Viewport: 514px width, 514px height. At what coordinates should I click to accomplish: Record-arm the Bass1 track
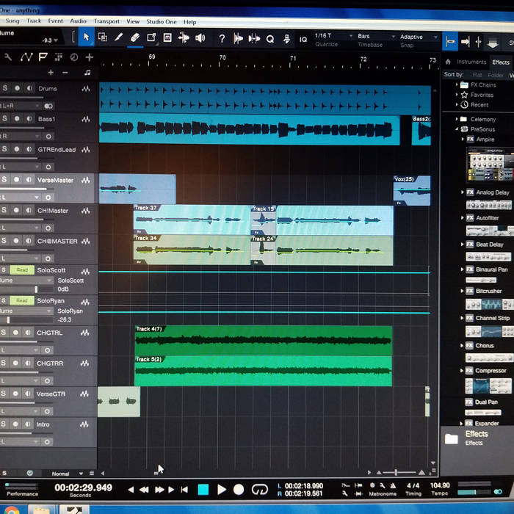coord(17,119)
